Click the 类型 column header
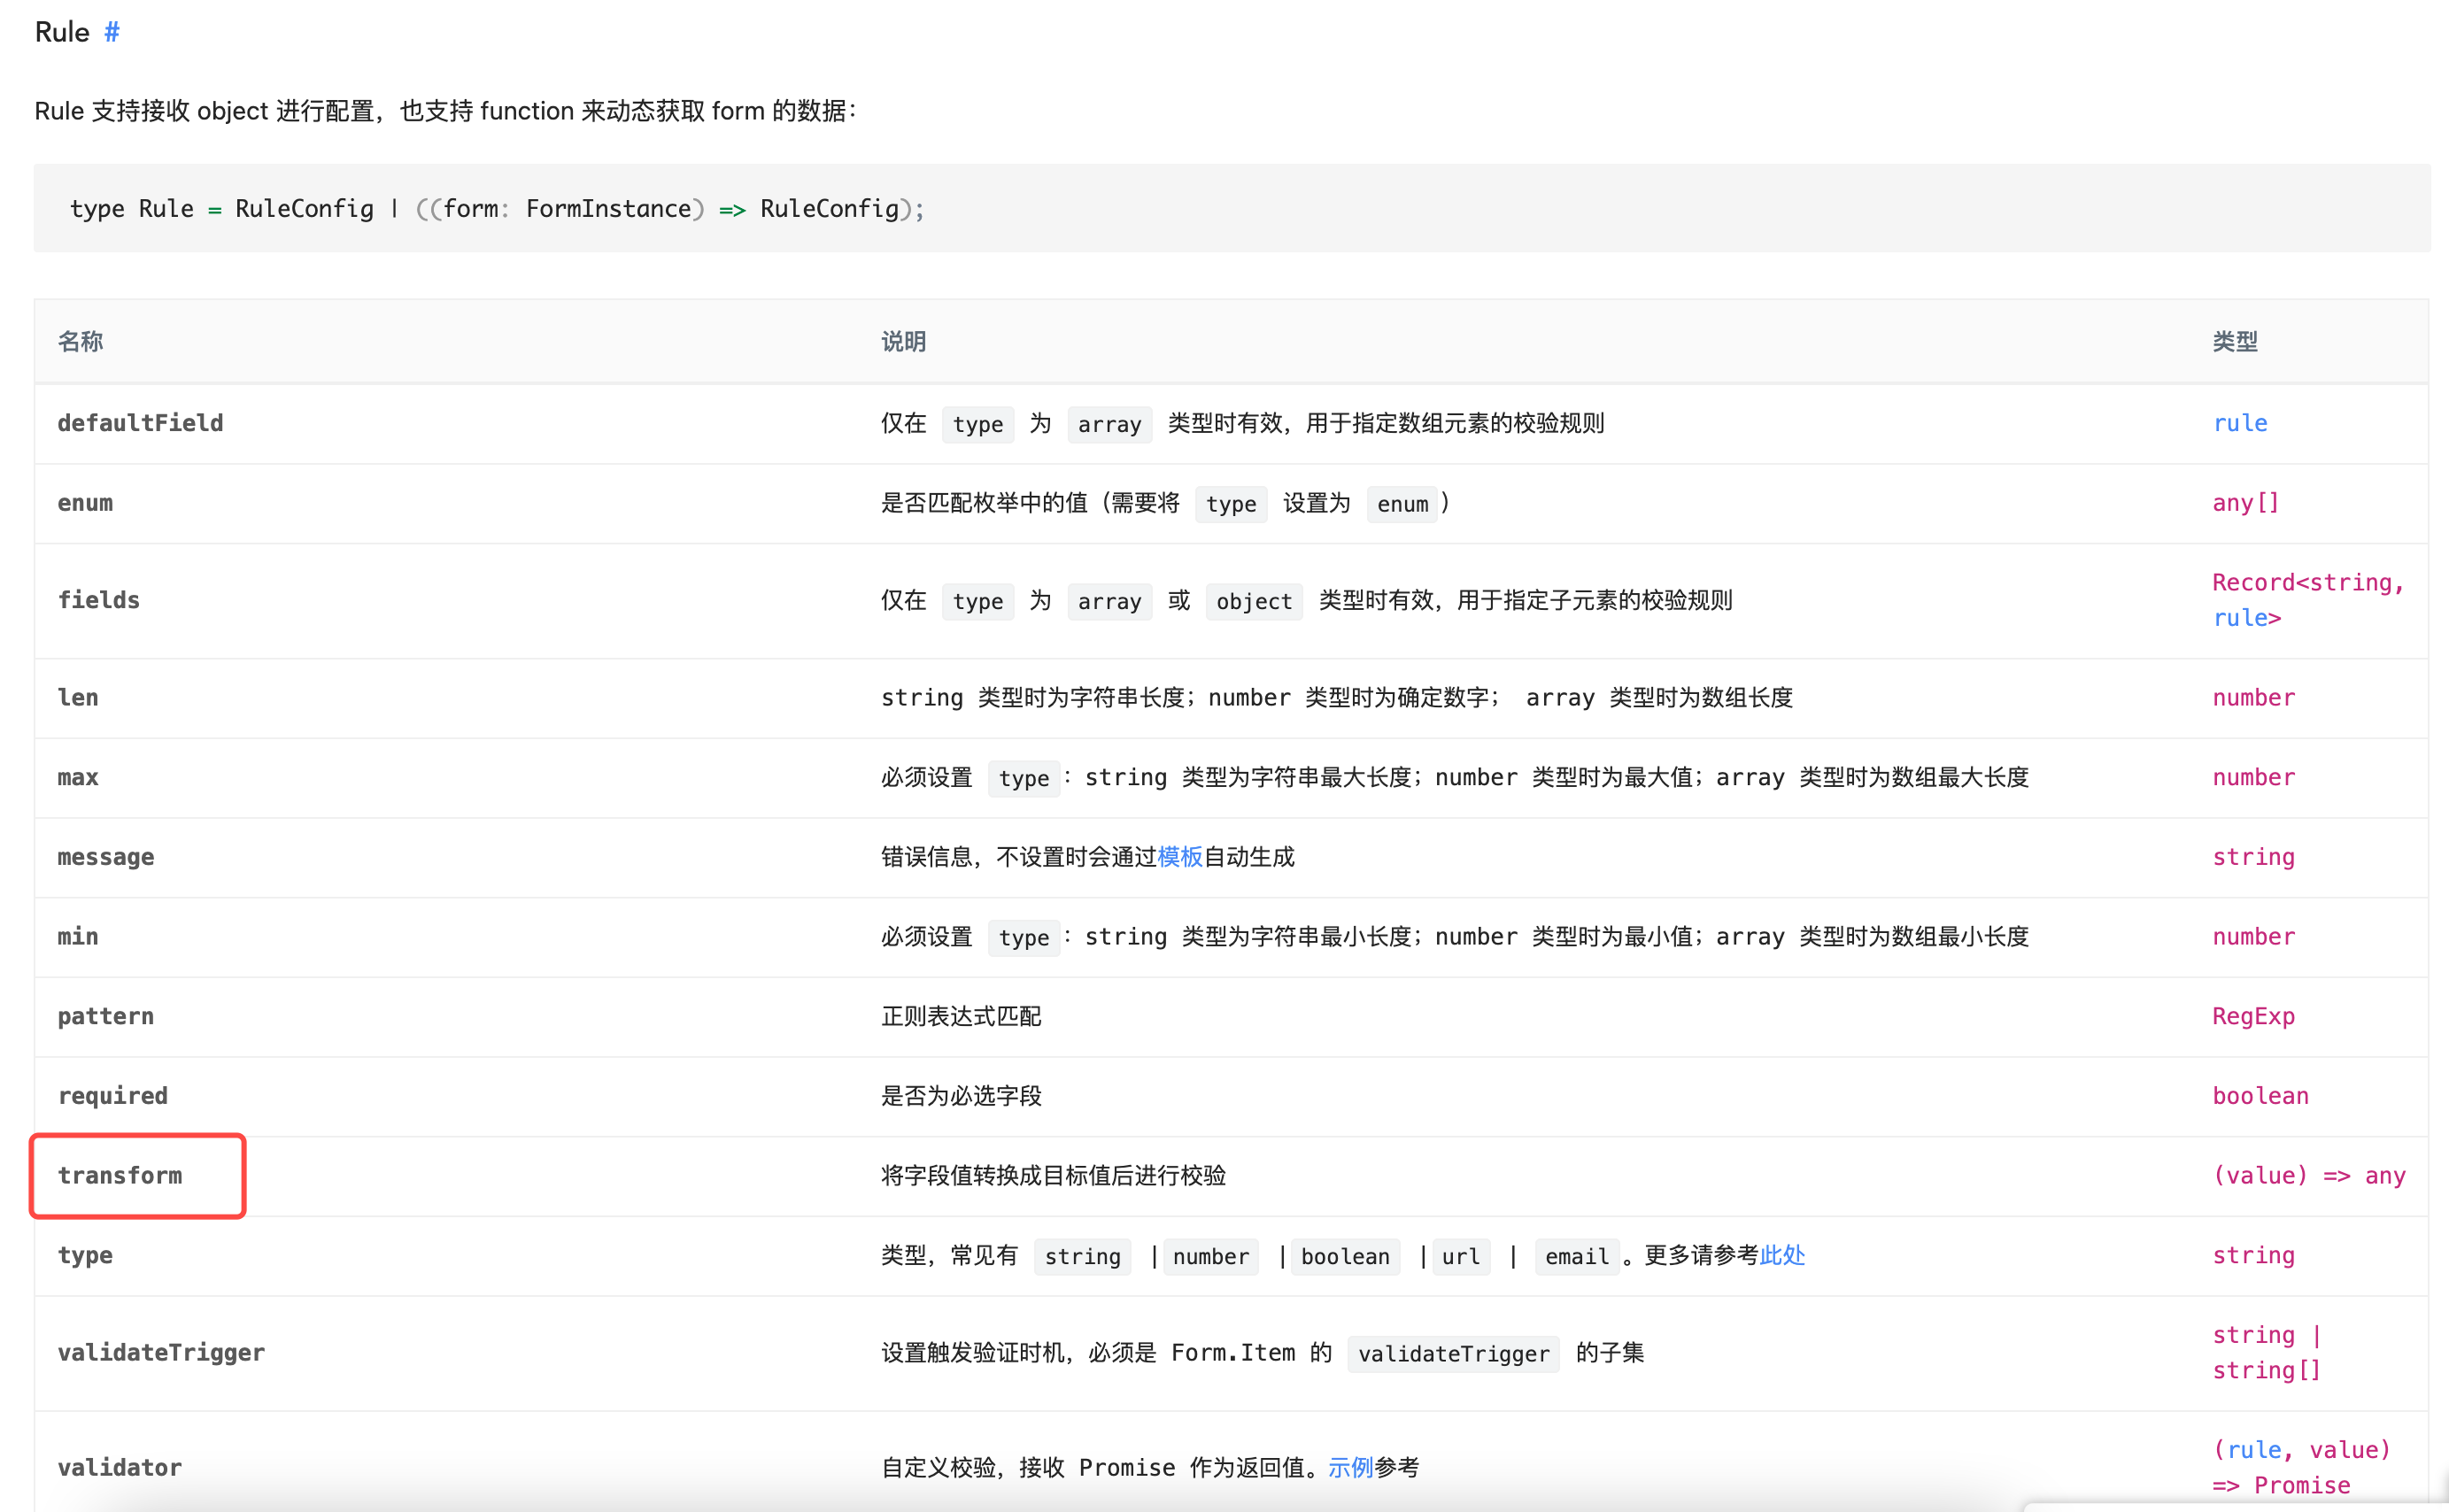Image resolution: width=2449 pixels, height=1512 pixels. 2237,341
